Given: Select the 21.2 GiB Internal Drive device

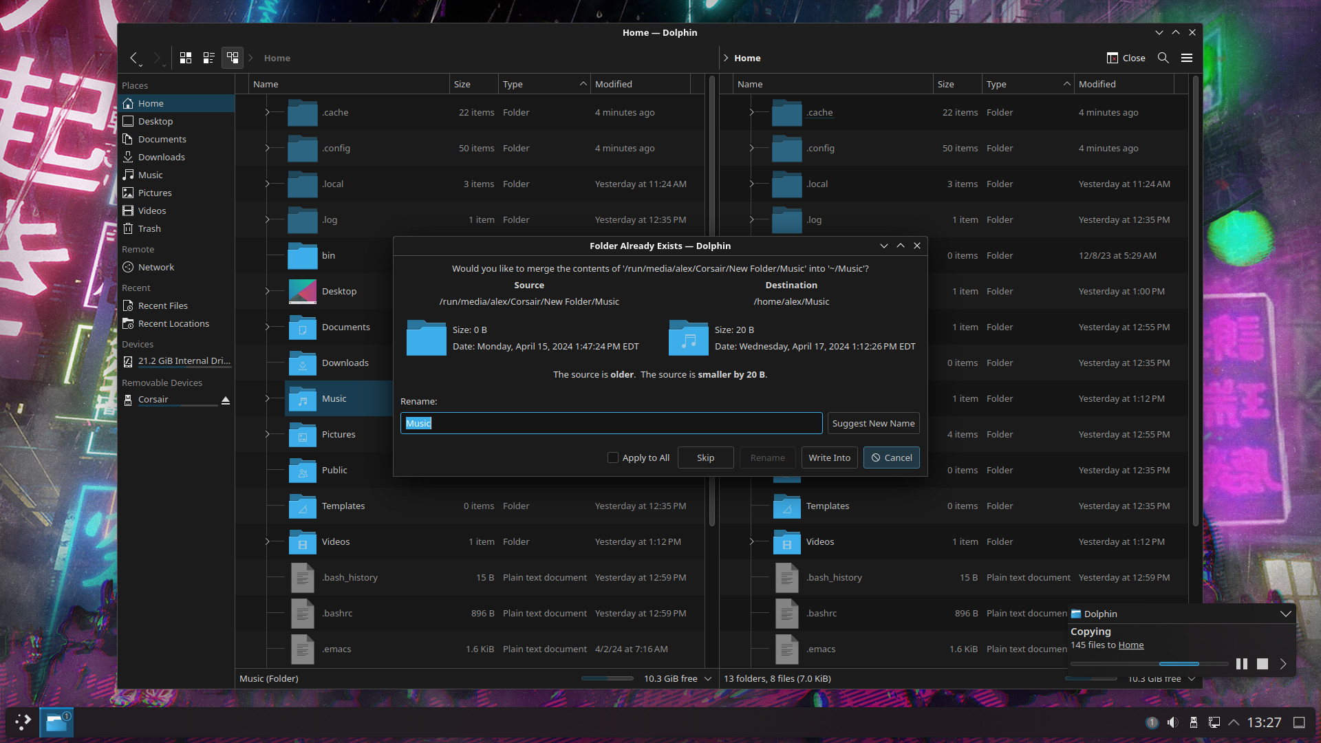Looking at the screenshot, I should [x=177, y=361].
